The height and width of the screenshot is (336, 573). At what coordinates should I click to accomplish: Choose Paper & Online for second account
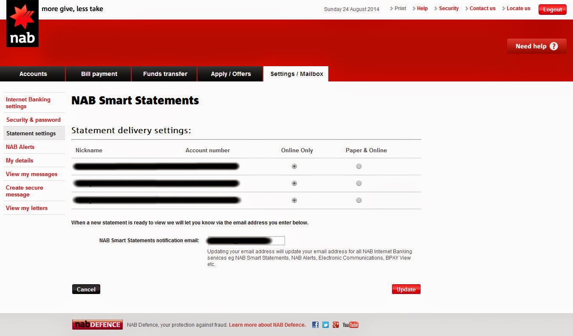point(359,184)
